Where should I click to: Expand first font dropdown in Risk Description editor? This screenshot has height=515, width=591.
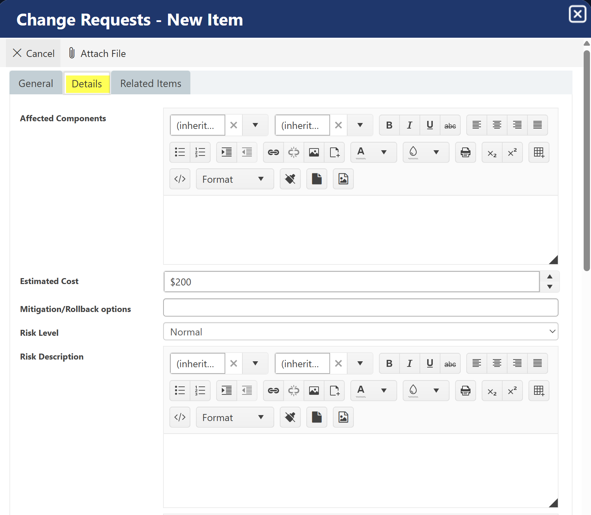[255, 364]
